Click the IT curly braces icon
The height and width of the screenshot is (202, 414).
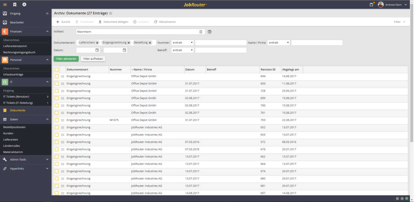(5, 82)
